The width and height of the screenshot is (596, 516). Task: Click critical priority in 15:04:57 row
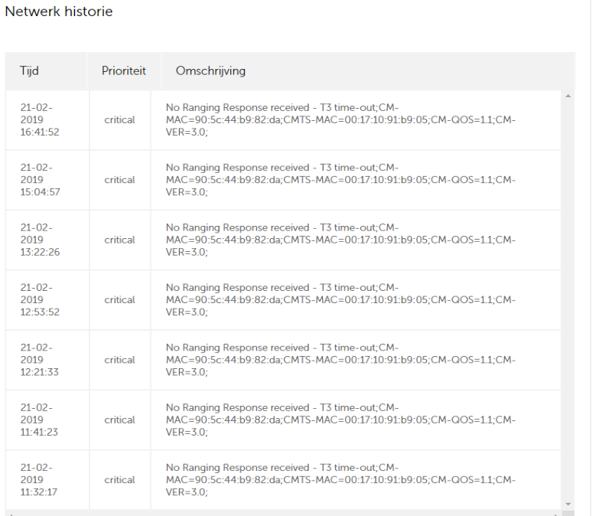coord(119,180)
